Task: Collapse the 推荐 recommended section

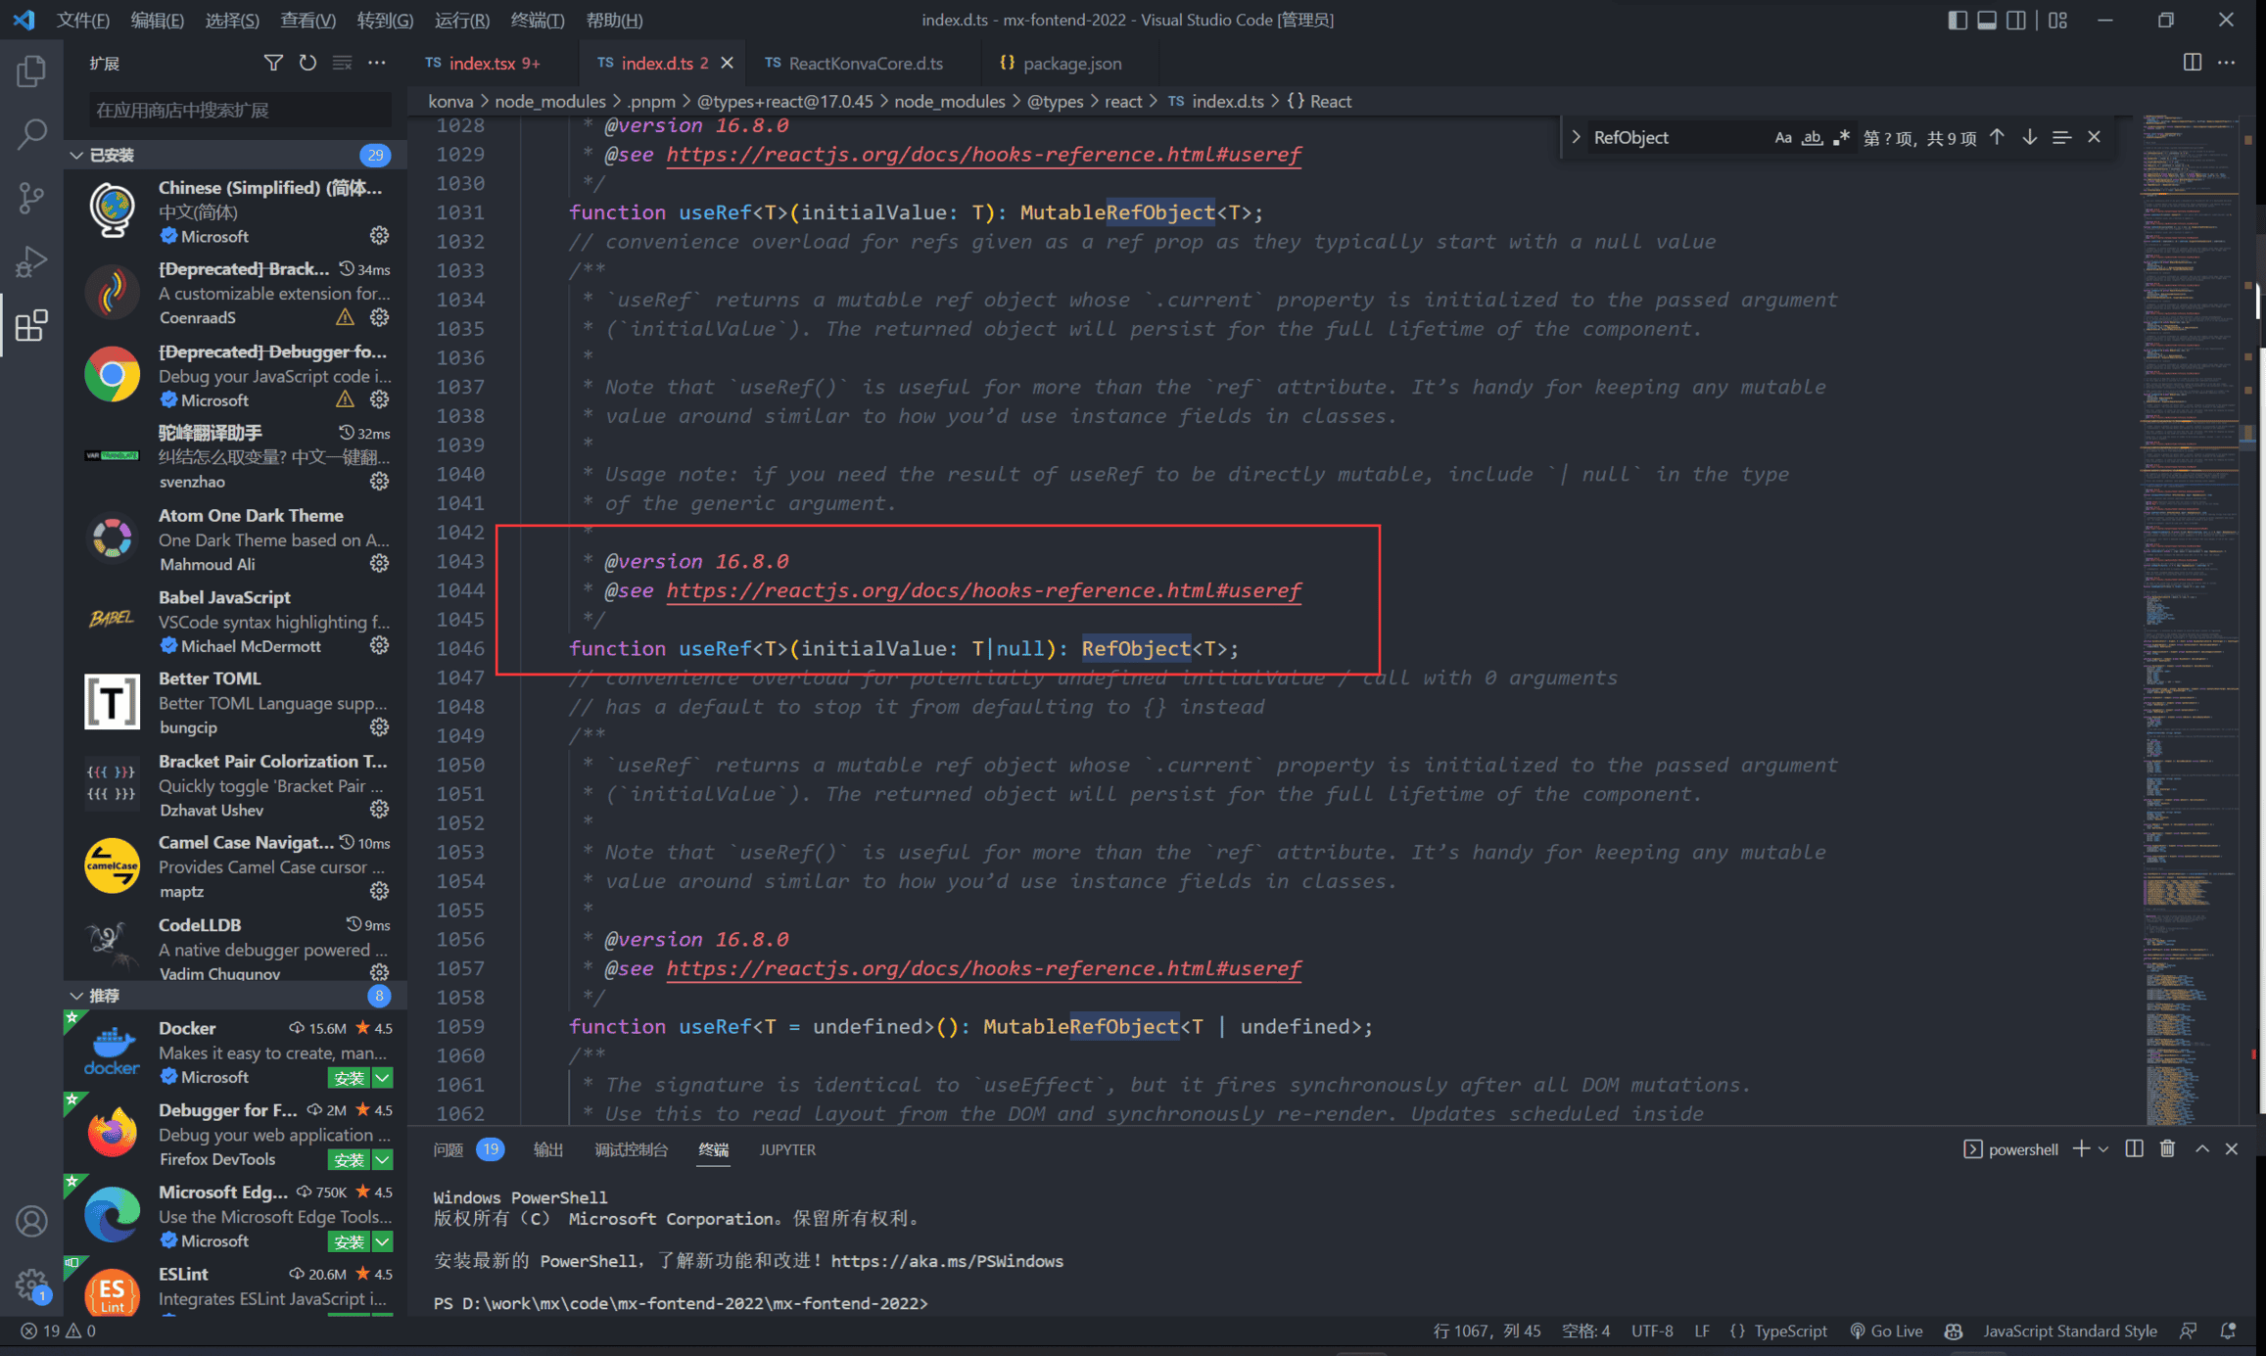Action: point(76,995)
